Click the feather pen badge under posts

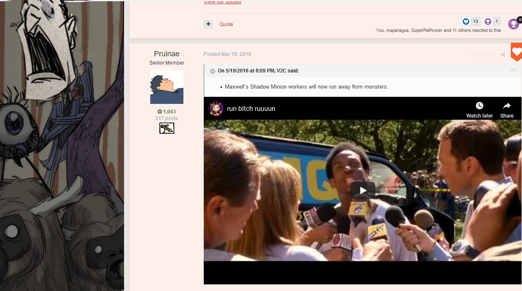point(166,128)
